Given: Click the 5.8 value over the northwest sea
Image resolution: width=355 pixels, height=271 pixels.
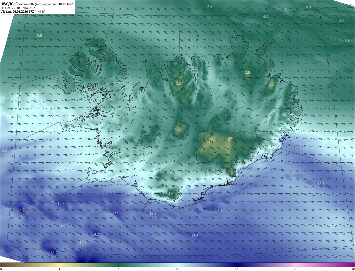Looking at the screenshot, I should (39, 35).
